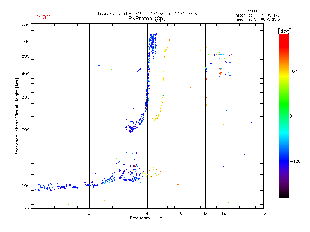Click the x-axis '2' tick label
Image resolution: width=310 pixels, height=232 pixels.
tap(89, 213)
